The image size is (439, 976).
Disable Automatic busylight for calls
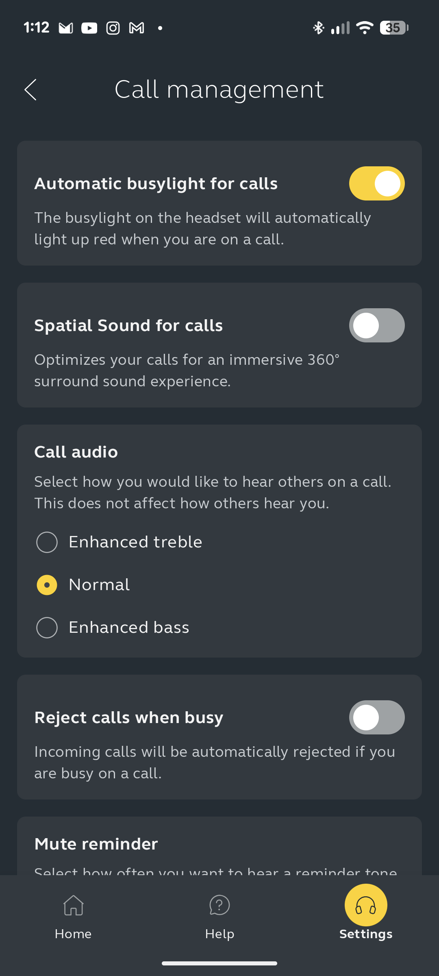[x=376, y=183]
